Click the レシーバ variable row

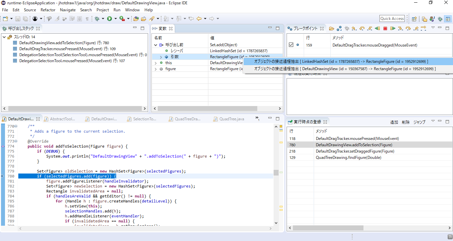218,51
